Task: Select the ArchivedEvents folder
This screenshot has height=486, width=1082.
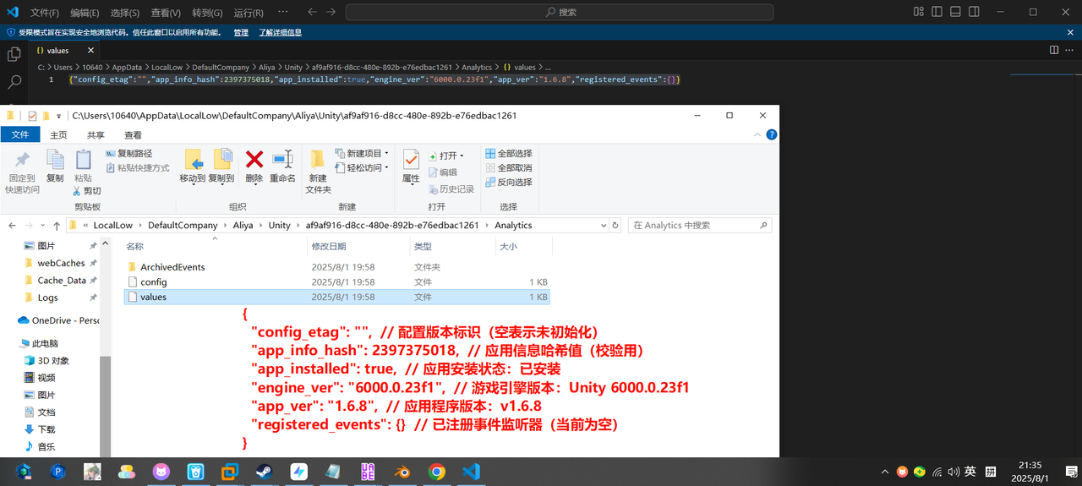Action: coord(172,267)
